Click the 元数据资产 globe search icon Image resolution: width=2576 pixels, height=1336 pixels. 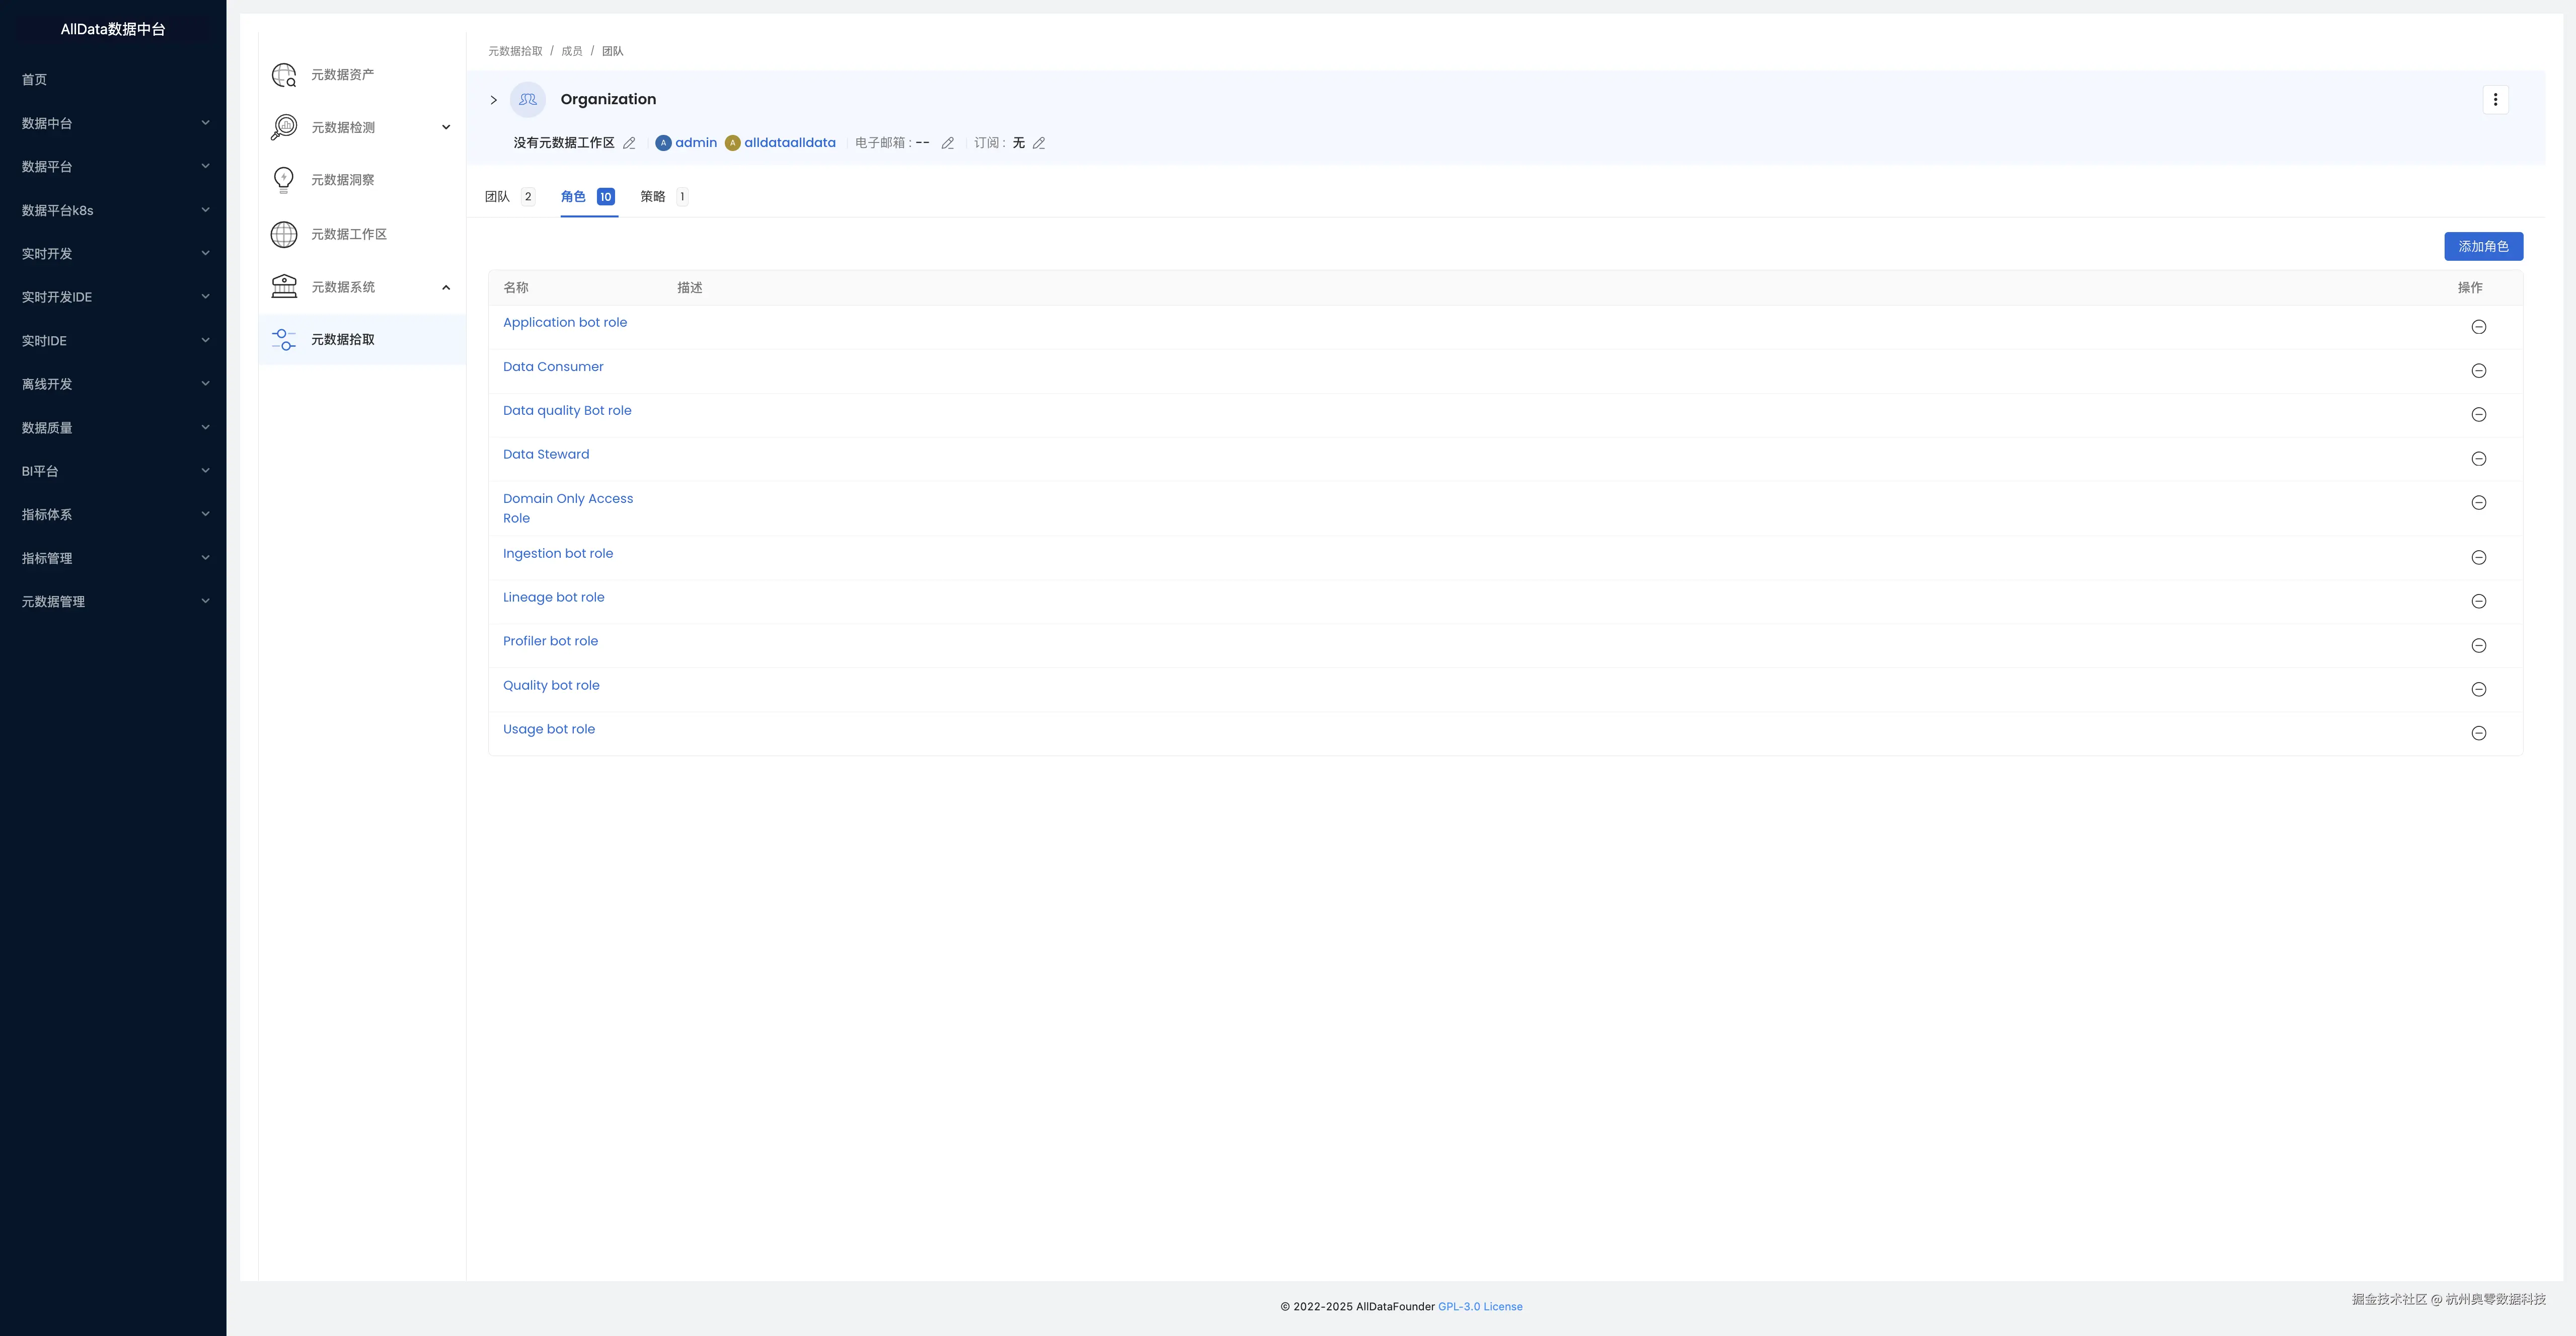[284, 75]
